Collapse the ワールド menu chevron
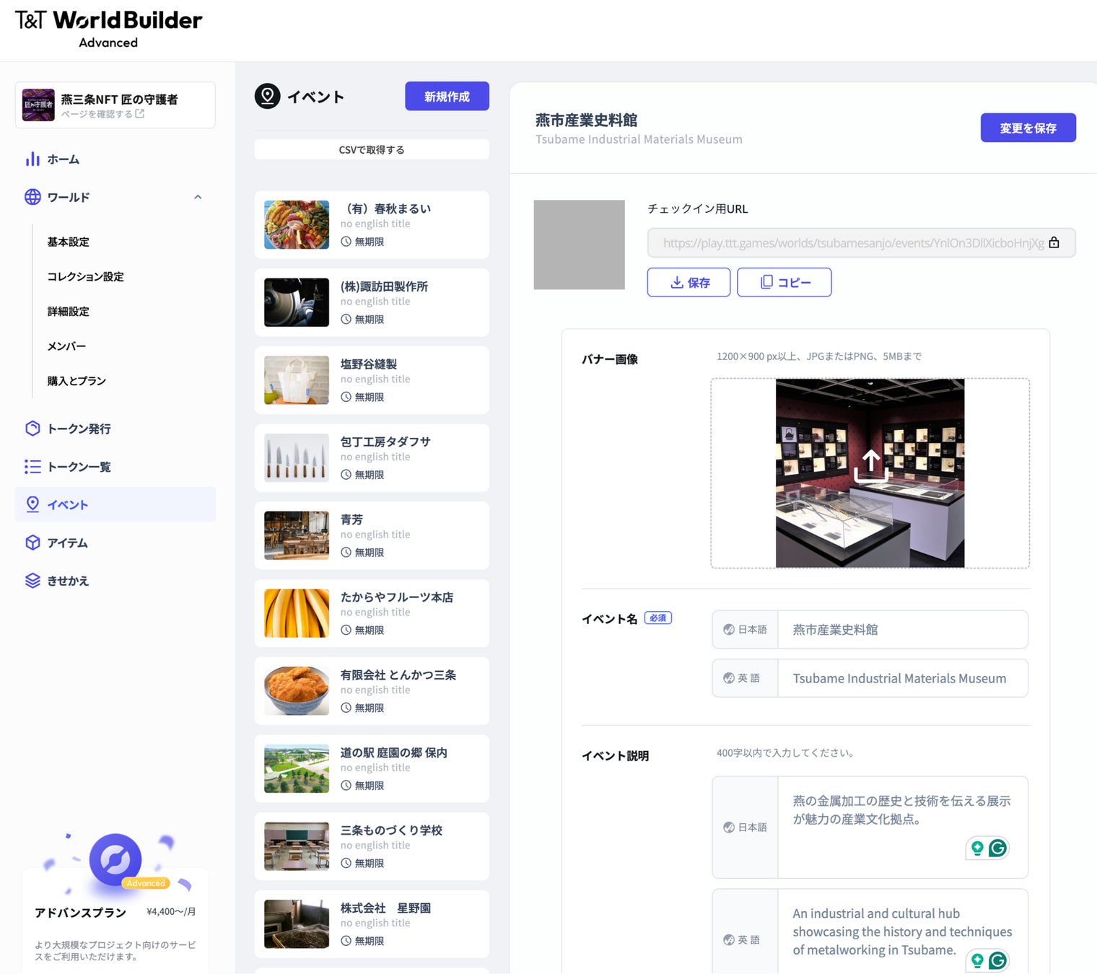 pos(198,197)
